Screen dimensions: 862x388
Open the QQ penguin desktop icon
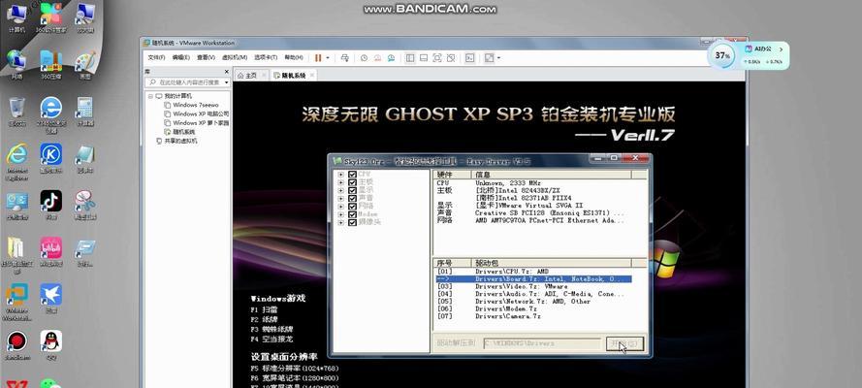pos(51,345)
